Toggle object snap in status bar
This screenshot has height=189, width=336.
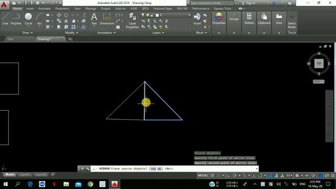coord(260,175)
